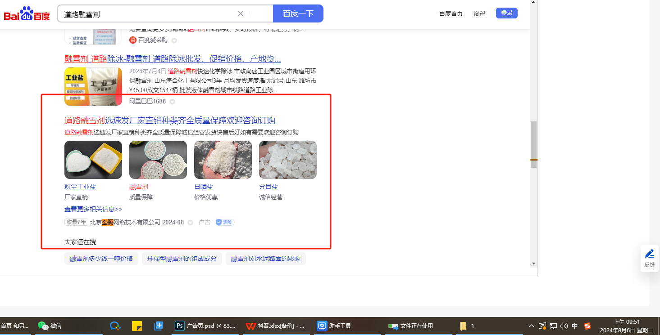Viewport: 660px width, 335px height.
Task: Click the 日晒盐 product image
Action: point(223,160)
